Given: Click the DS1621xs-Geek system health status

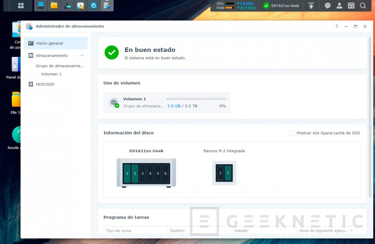Looking at the screenshot, I should (280, 6).
